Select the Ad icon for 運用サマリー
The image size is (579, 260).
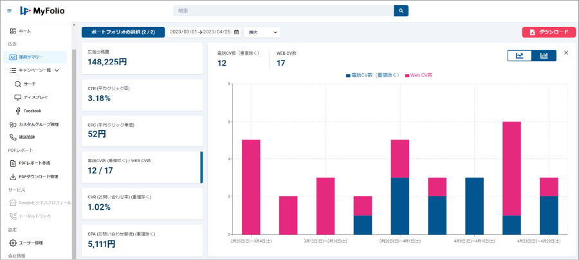click(x=13, y=57)
